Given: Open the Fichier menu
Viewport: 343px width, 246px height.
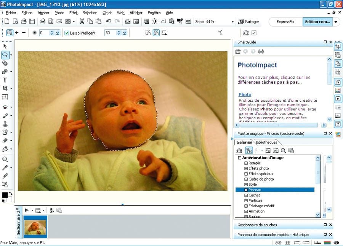Looking at the screenshot, I should coord(11,13).
